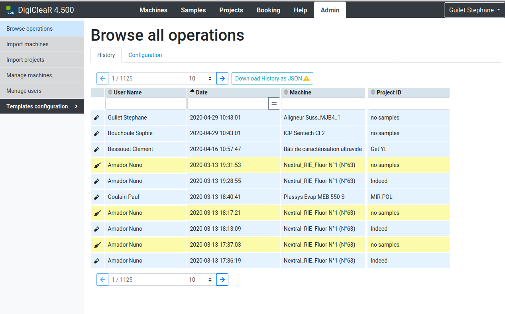
Task: Switch to the Configuration tab
Action: coord(145,55)
